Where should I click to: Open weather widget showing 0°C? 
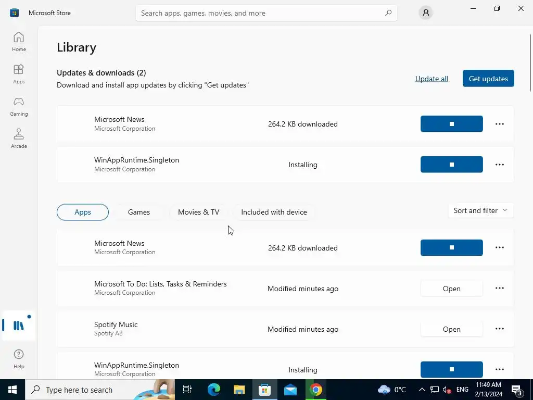pos(391,390)
